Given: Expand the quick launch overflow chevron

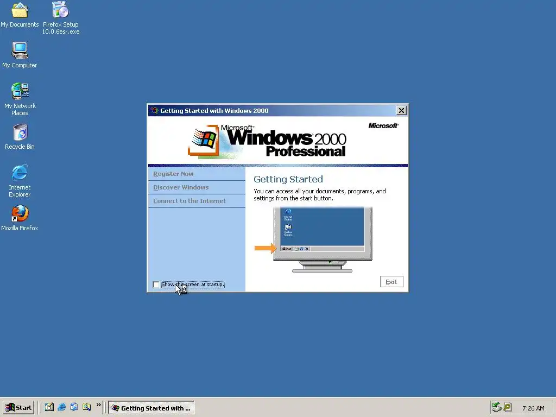Looking at the screenshot, I should (99, 405).
